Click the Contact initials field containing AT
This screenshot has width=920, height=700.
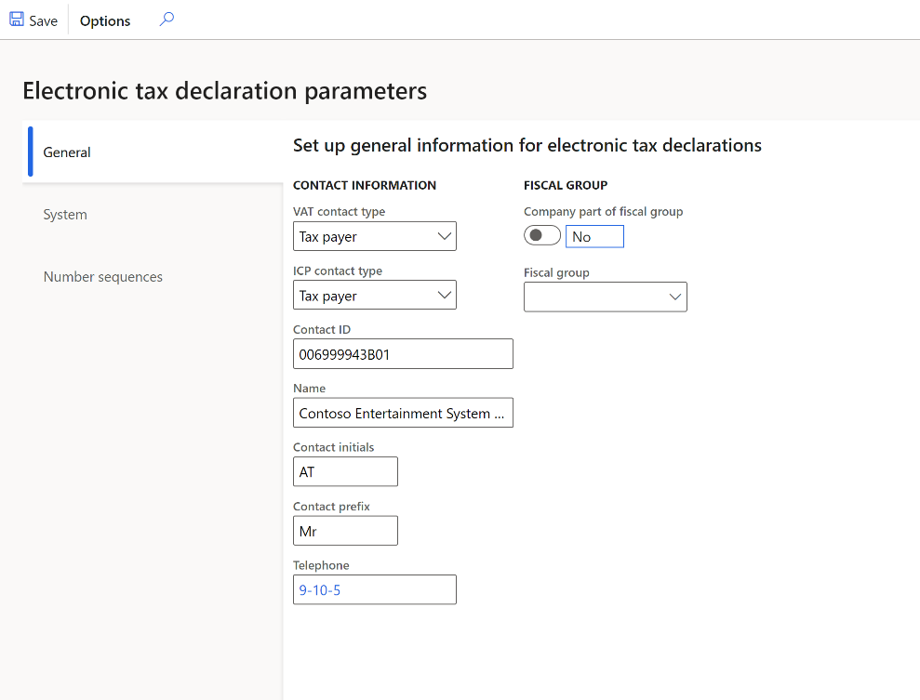345,471
